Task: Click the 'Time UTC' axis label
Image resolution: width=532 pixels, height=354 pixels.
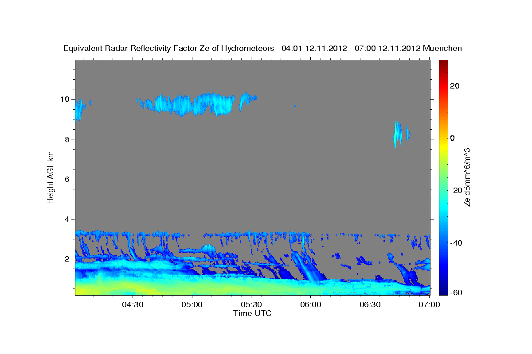Action: (252, 313)
